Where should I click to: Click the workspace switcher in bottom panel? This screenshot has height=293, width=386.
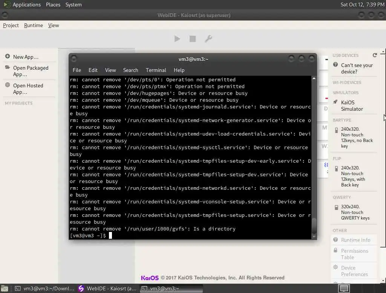pos(344,288)
